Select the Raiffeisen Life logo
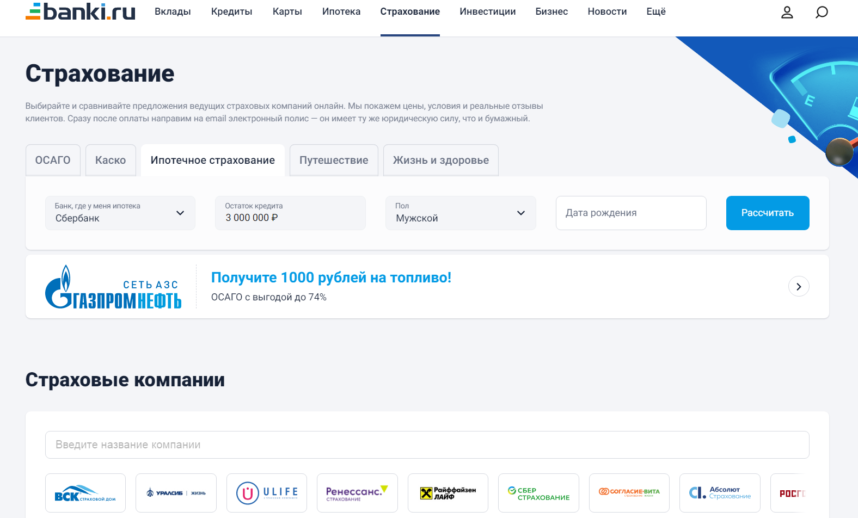The width and height of the screenshot is (858, 518). coord(448,493)
